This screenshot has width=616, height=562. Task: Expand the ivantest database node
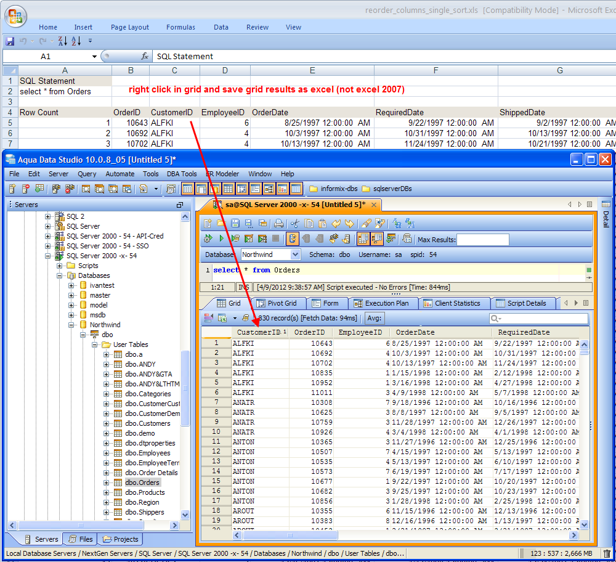[71, 285]
